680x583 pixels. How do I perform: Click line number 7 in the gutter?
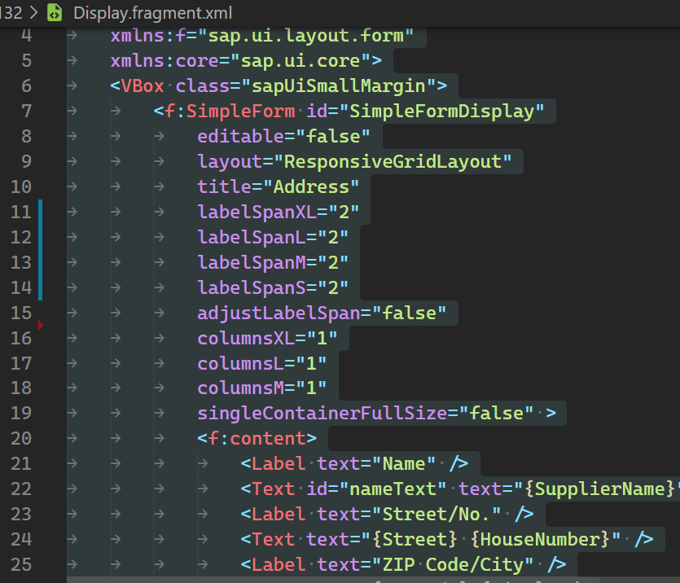26,111
